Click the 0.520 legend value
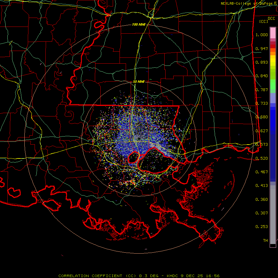This screenshot has height=278, width=278. (x=262, y=158)
